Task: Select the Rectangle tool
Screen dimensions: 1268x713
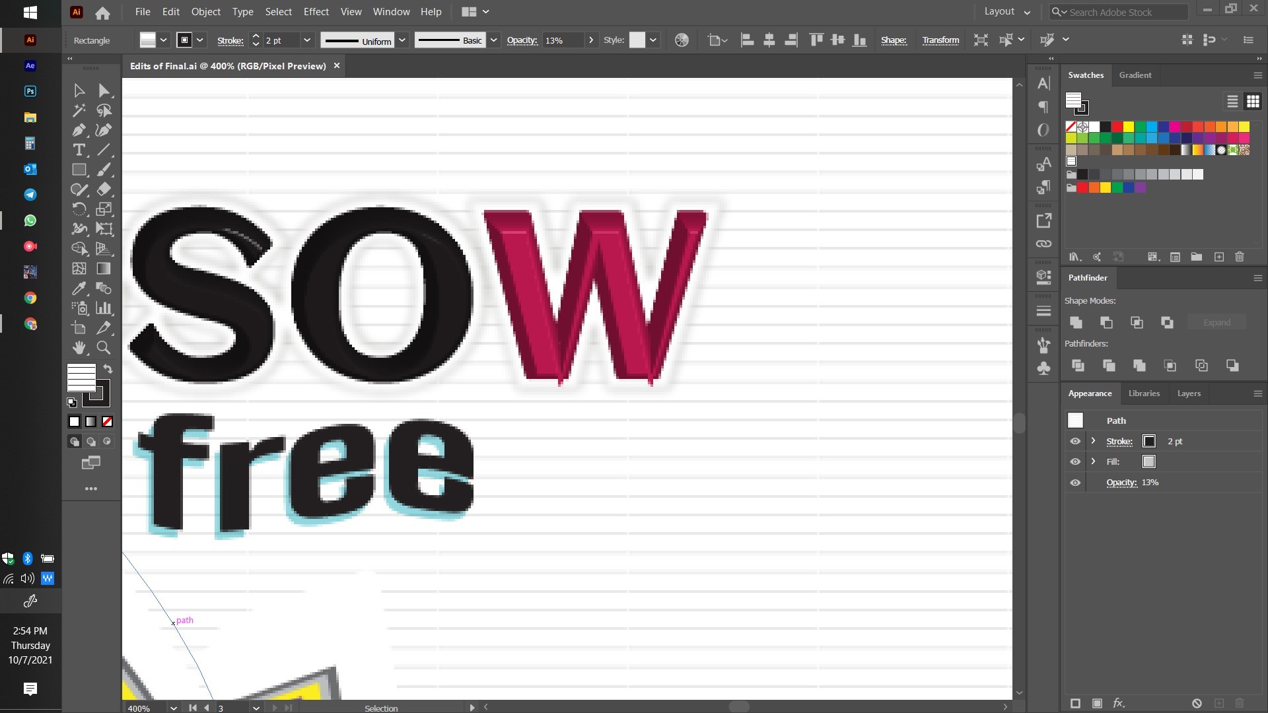Action: tap(79, 170)
